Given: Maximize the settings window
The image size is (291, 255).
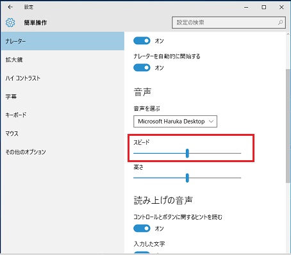Looking at the screenshot, I should (x=264, y=7).
